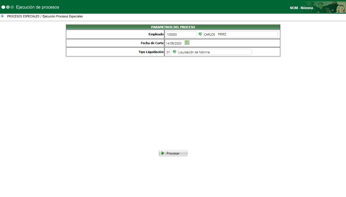Click the employee name field CARLOS PEREZ
Screen dimensions: 346x197
pos(241,34)
